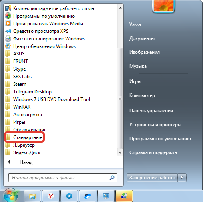The width and height of the screenshot is (203, 202).
Task: Click the Telegram Desktop label
Action: click(32, 92)
